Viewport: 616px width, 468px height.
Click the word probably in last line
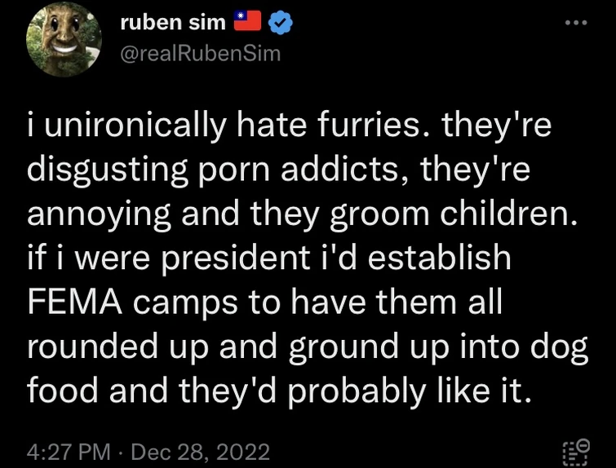tap(357, 392)
